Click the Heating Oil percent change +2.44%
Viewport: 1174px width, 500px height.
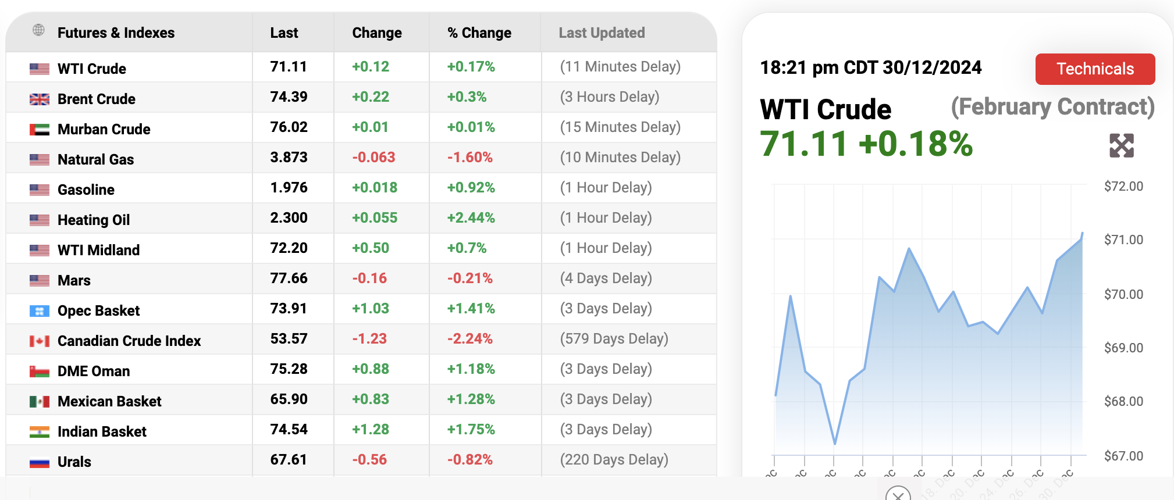[471, 218]
